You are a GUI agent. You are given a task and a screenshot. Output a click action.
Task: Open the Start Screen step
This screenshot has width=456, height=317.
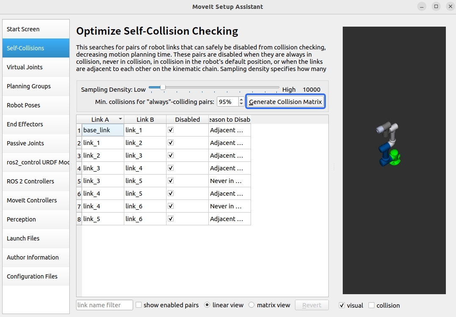coord(36,29)
